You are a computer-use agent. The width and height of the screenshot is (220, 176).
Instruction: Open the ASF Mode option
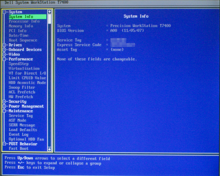click(x=18, y=120)
